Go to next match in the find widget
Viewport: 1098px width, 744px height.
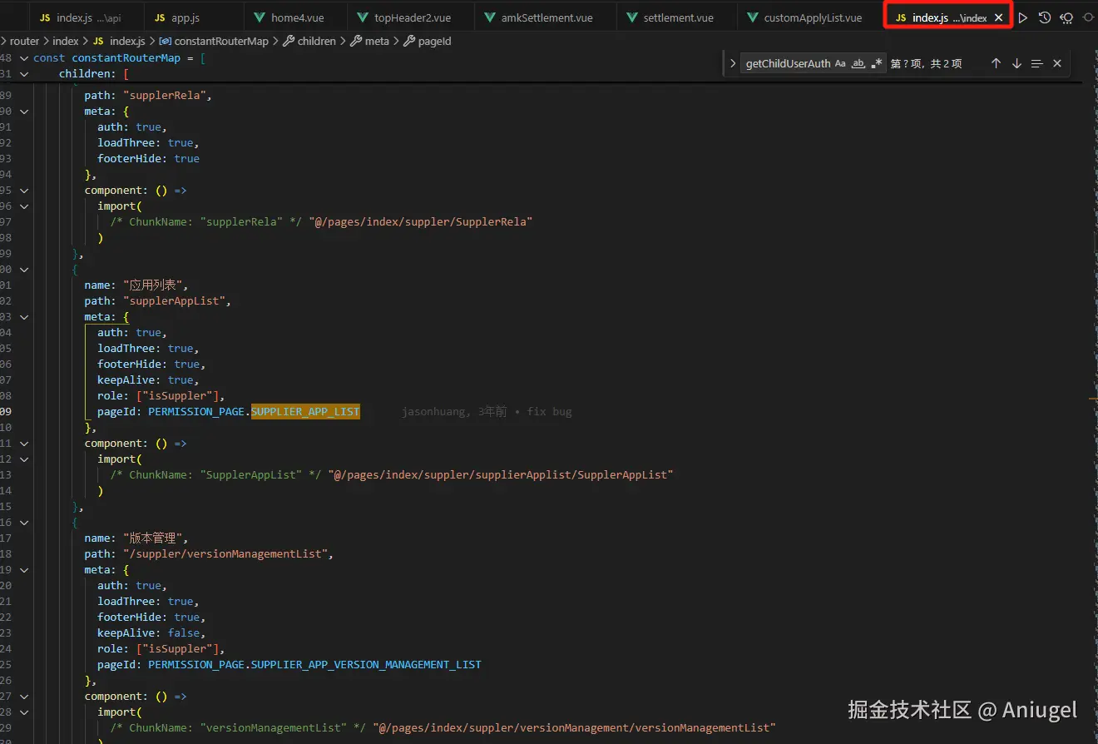pyautogui.click(x=1016, y=63)
